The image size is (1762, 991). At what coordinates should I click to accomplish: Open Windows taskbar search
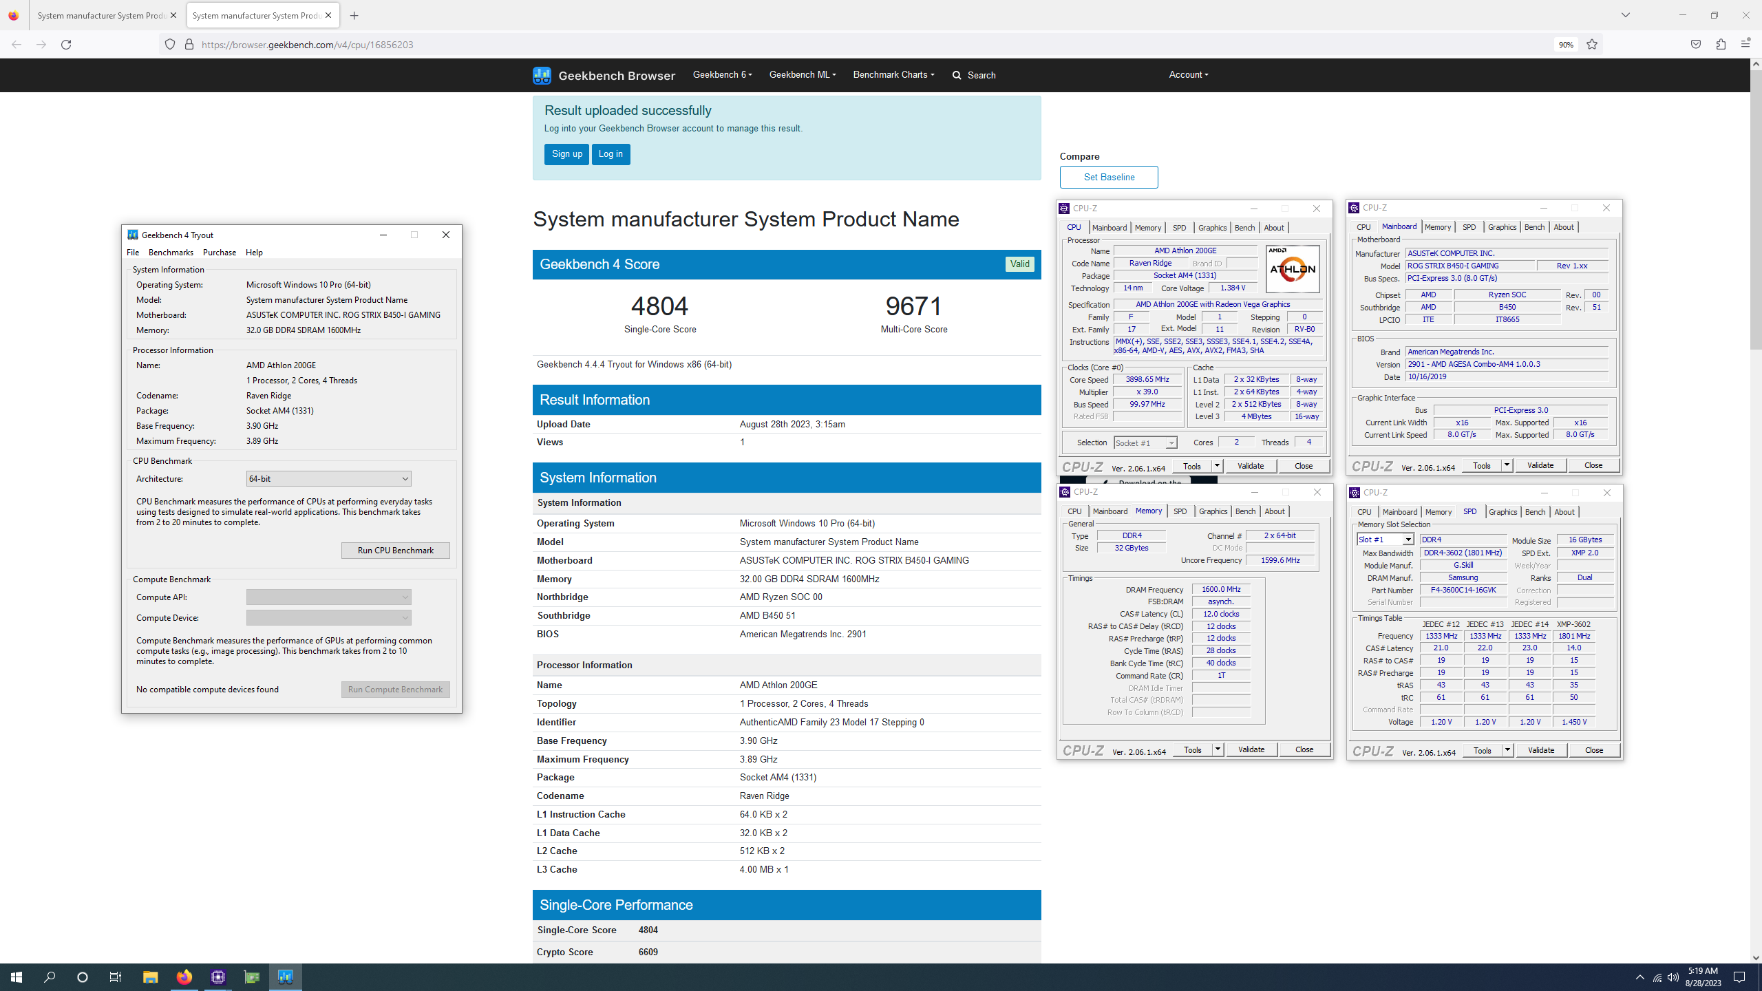(50, 977)
